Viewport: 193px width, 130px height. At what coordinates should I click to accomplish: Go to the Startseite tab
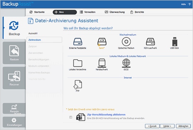coord(37,12)
